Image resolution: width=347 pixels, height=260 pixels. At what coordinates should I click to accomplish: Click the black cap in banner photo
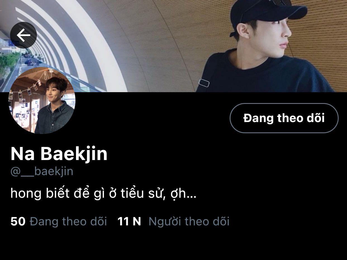(268, 13)
